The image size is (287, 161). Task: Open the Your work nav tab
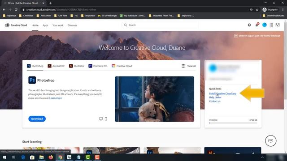58,25
